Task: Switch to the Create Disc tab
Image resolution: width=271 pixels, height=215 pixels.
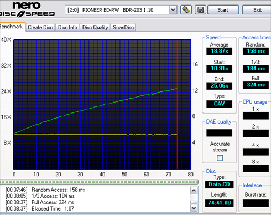Action: pyautogui.click(x=40, y=27)
